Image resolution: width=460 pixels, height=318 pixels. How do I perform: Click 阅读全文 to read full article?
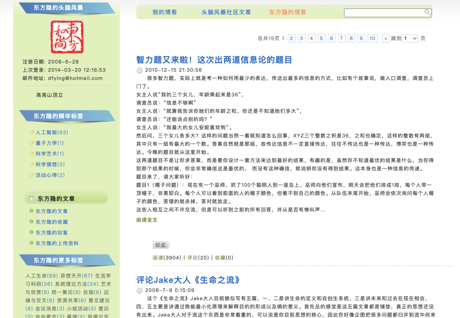tap(147, 220)
